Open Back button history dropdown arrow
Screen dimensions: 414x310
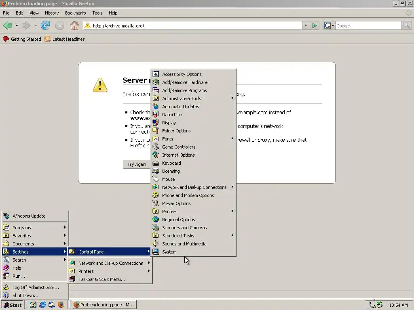tap(17, 25)
